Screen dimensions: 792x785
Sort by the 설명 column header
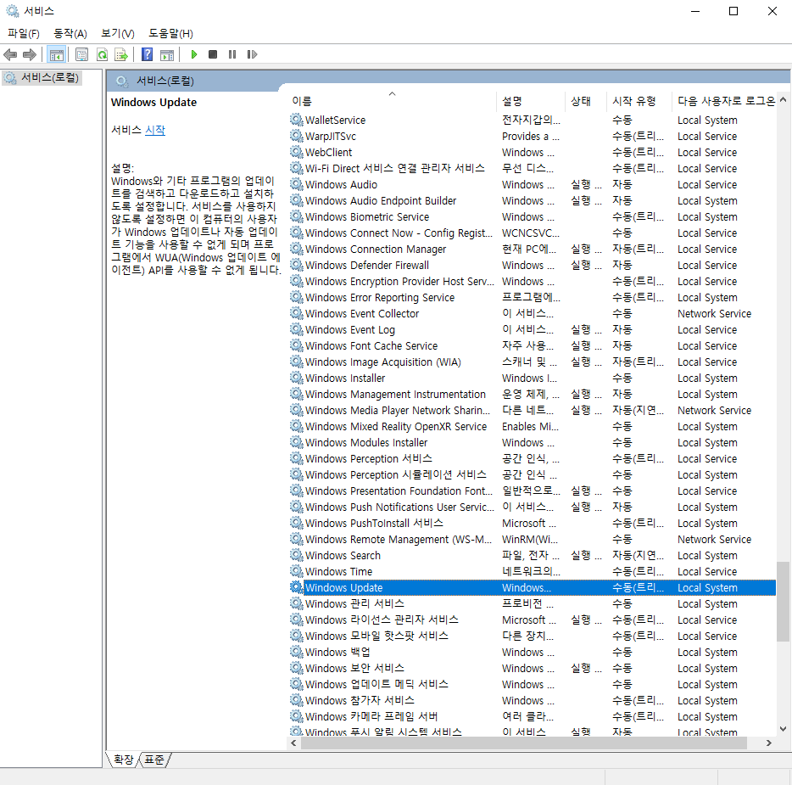click(x=530, y=101)
